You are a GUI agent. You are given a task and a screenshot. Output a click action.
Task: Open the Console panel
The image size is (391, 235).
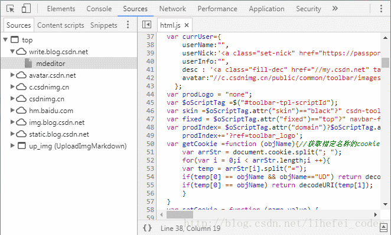(x=99, y=9)
